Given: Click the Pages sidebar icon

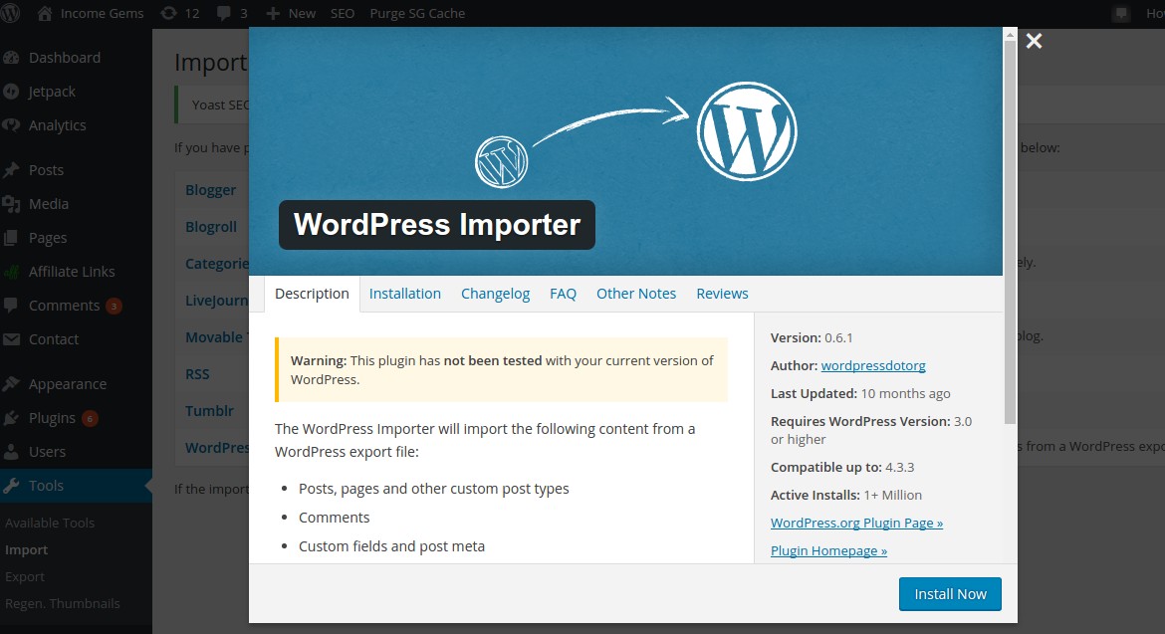Looking at the screenshot, I should pyautogui.click(x=10, y=238).
